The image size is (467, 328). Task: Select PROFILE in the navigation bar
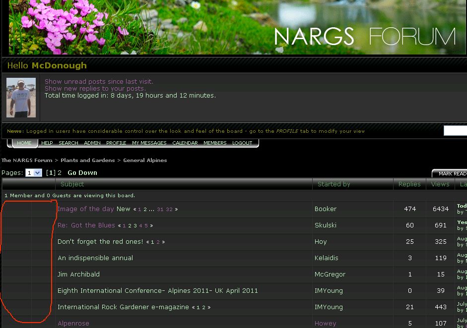(116, 143)
